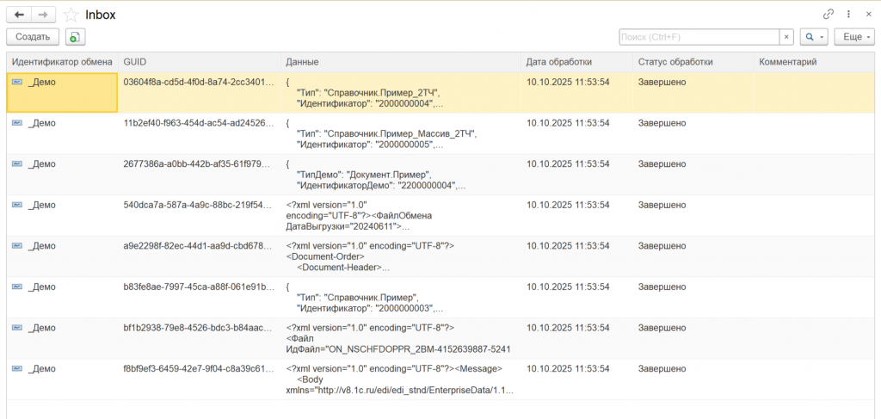Open the three-dot form options menu
Screen dimensions: 881x419
pos(848,15)
